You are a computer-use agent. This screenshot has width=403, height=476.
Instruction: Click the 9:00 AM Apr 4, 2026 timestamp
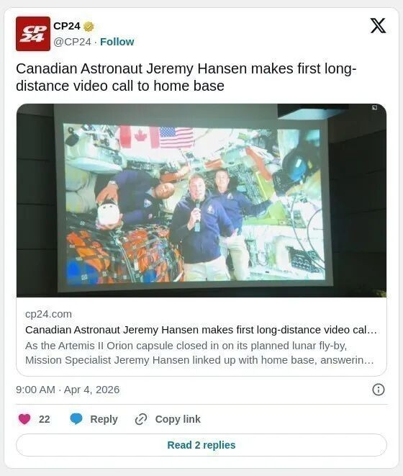click(68, 390)
